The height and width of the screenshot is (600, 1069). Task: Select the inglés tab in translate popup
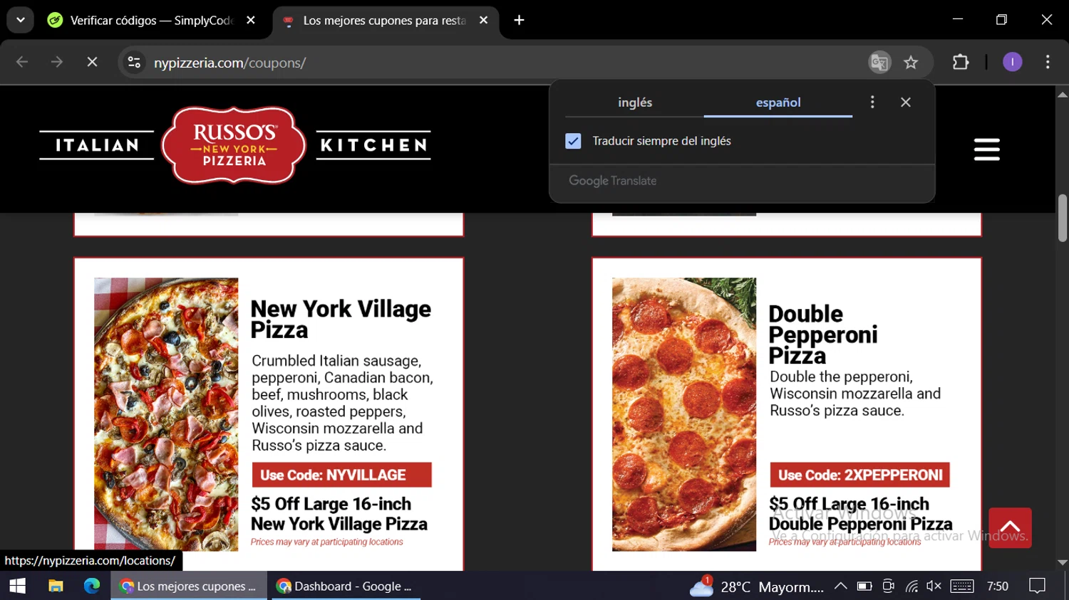[635, 102]
